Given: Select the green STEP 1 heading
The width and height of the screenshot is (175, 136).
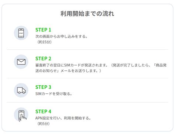Looking at the screenshot, I should pos(43,30).
